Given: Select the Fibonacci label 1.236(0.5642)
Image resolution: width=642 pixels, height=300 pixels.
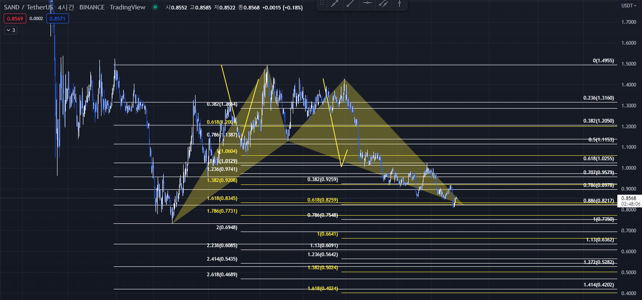Looking at the screenshot, I should [323, 254].
